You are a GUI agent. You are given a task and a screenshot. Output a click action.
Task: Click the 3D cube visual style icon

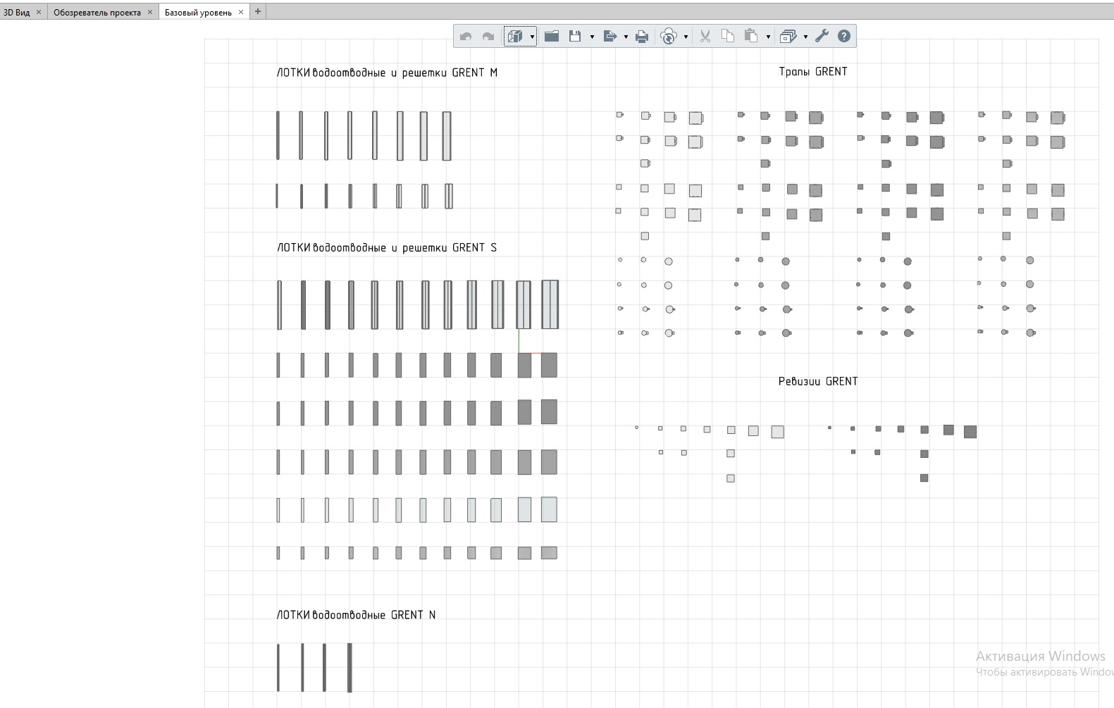click(x=515, y=37)
